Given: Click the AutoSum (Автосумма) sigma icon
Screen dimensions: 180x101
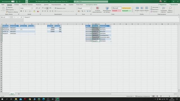Looking at the screenshot, I should pyautogui.click(x=151, y=7).
